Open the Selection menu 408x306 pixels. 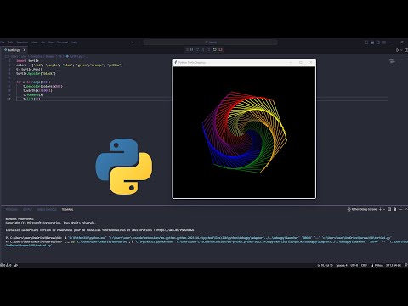(x=22, y=42)
